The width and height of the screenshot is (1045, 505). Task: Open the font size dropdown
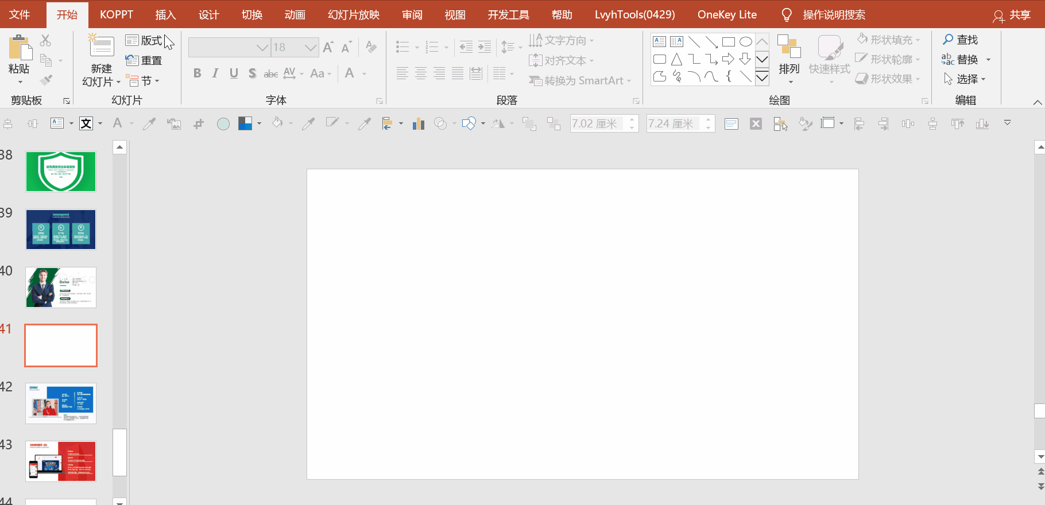(x=311, y=48)
